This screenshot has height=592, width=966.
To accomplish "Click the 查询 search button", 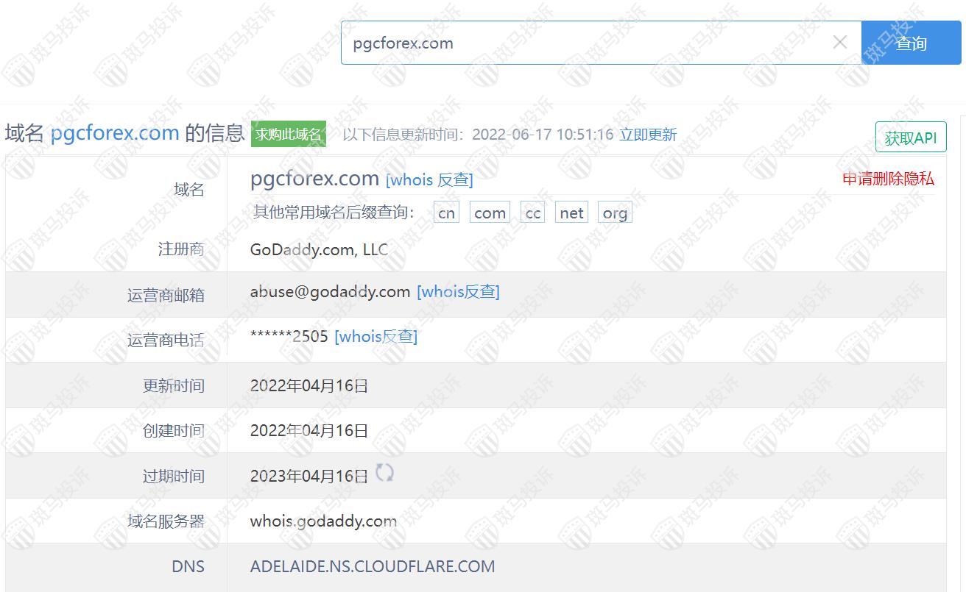I will 910,43.
